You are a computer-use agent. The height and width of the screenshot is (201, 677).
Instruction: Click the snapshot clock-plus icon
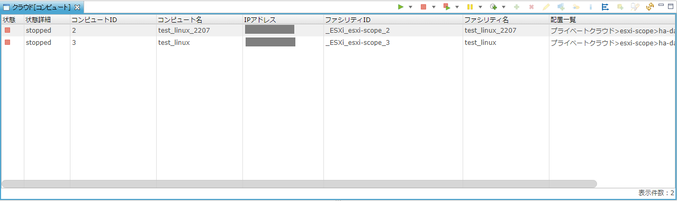pyautogui.click(x=493, y=7)
